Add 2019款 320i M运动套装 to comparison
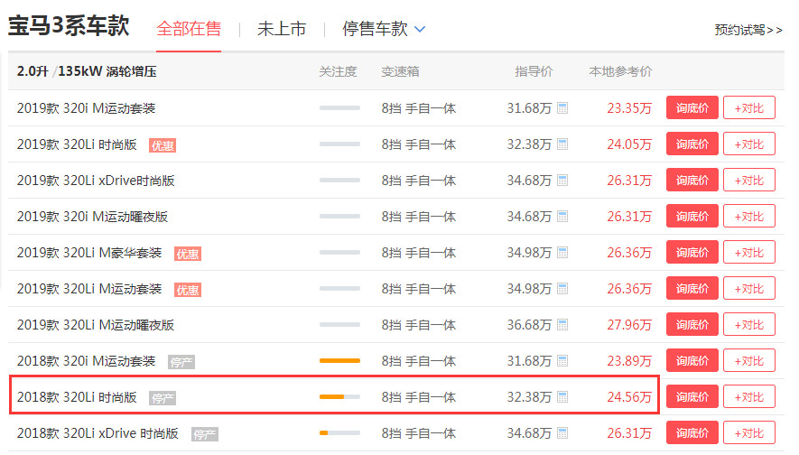Viewport: 799px width, 455px height. pos(749,107)
